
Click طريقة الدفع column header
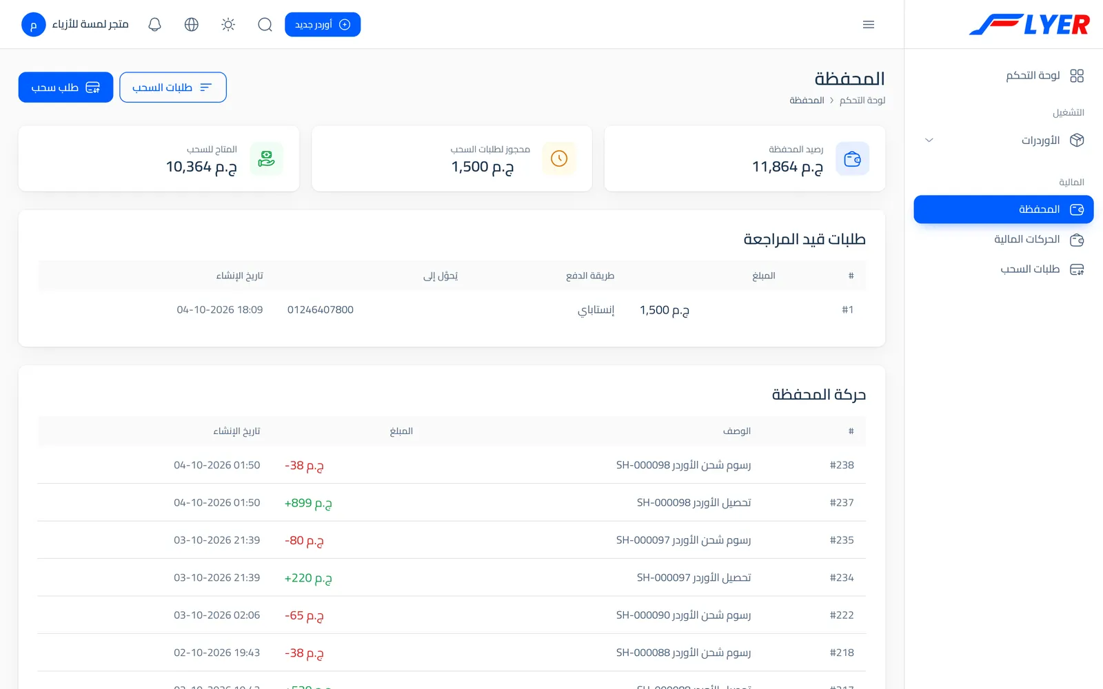click(x=590, y=276)
